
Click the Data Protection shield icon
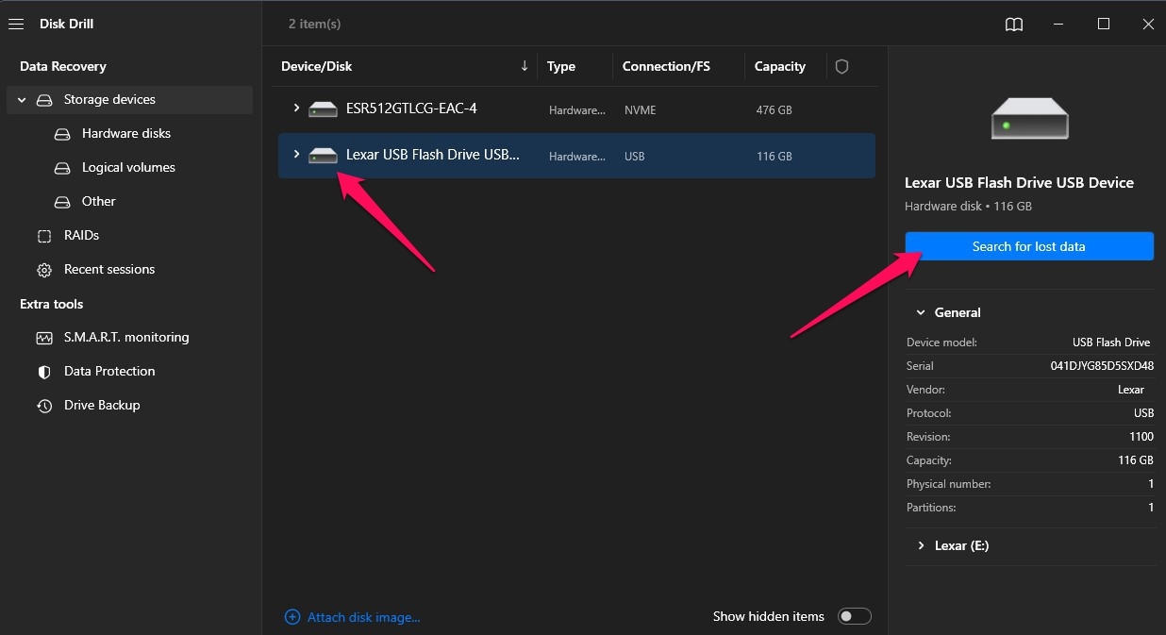pyautogui.click(x=44, y=372)
